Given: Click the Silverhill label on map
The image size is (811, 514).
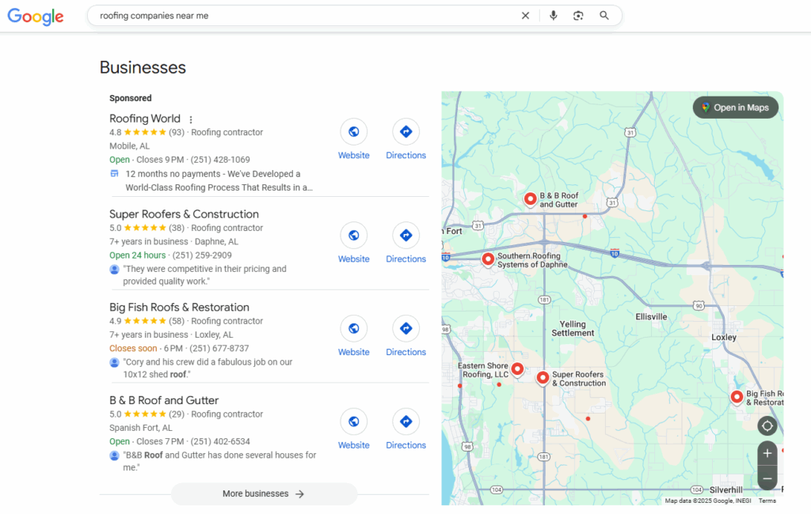Looking at the screenshot, I should (x=725, y=489).
